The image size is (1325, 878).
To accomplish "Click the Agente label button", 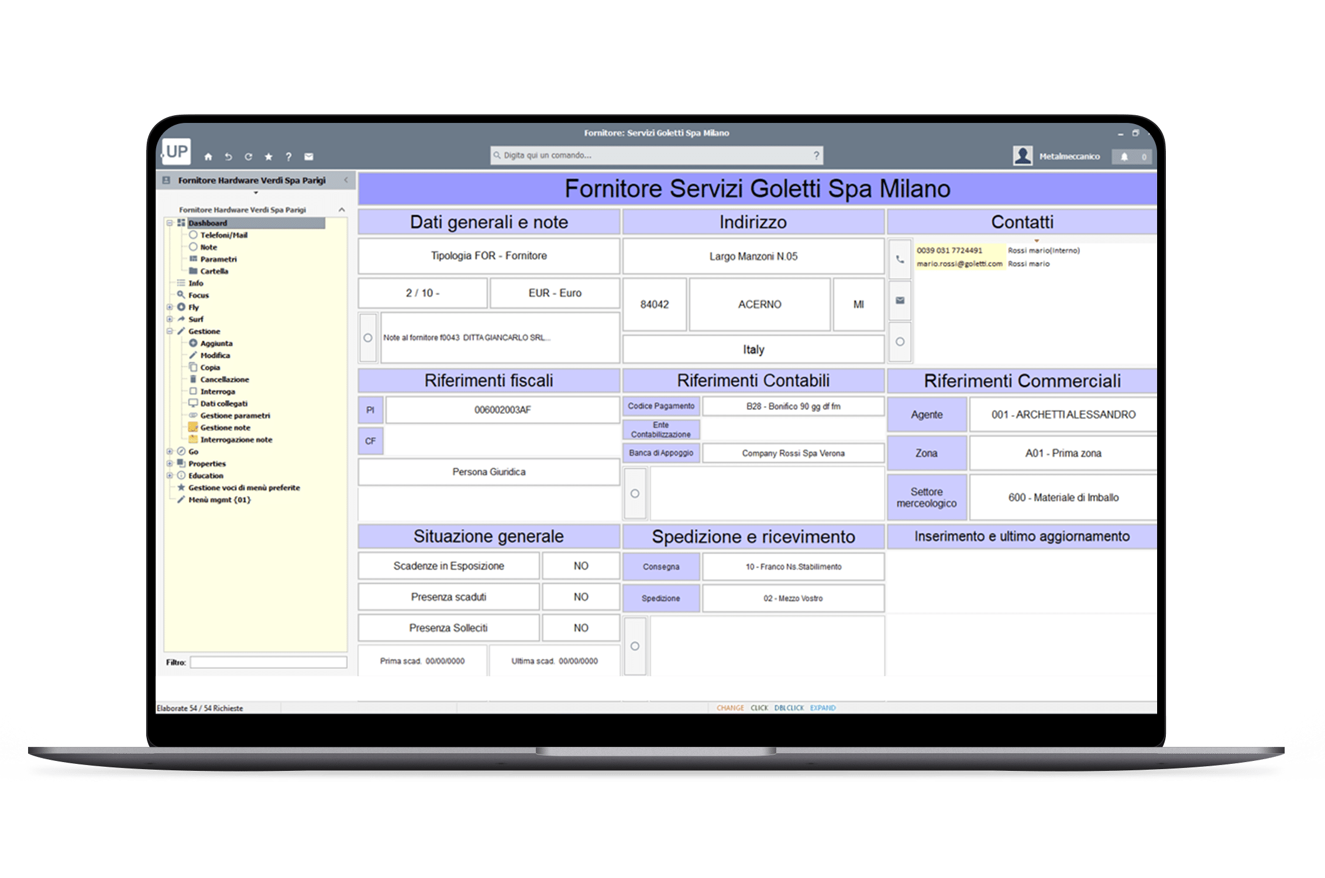I will (927, 415).
